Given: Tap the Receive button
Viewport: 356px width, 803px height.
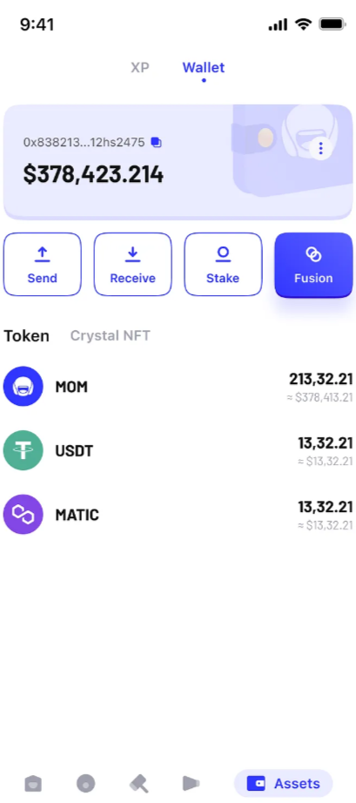Looking at the screenshot, I should pos(133,264).
